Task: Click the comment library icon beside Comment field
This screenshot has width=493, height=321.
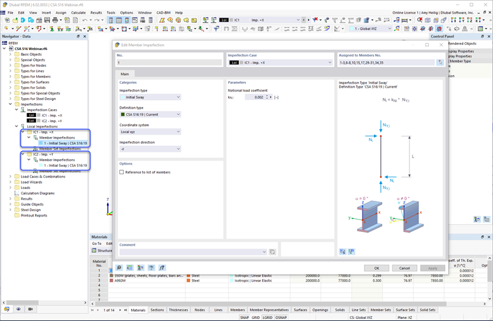Action: pos(272,251)
